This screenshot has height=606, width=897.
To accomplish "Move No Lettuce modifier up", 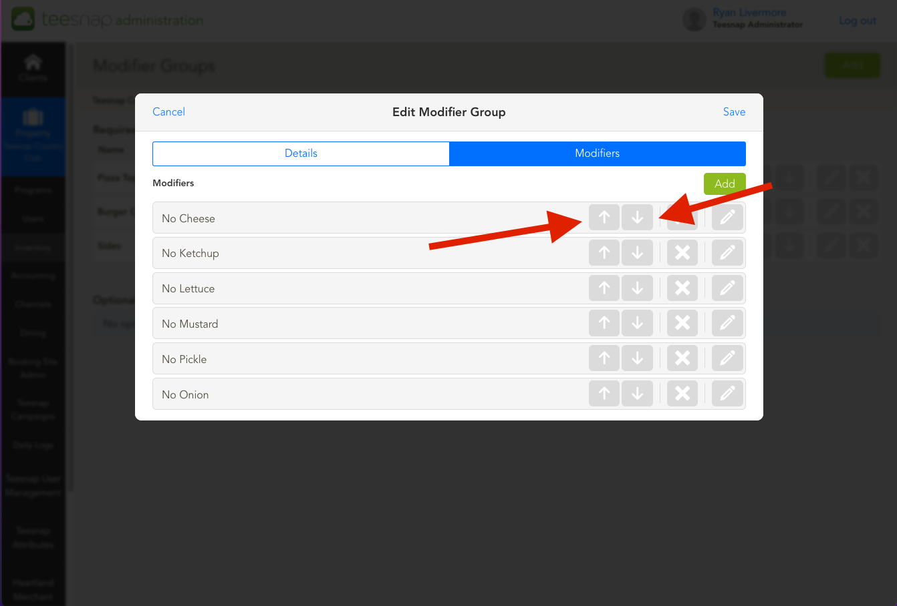I will pos(604,288).
